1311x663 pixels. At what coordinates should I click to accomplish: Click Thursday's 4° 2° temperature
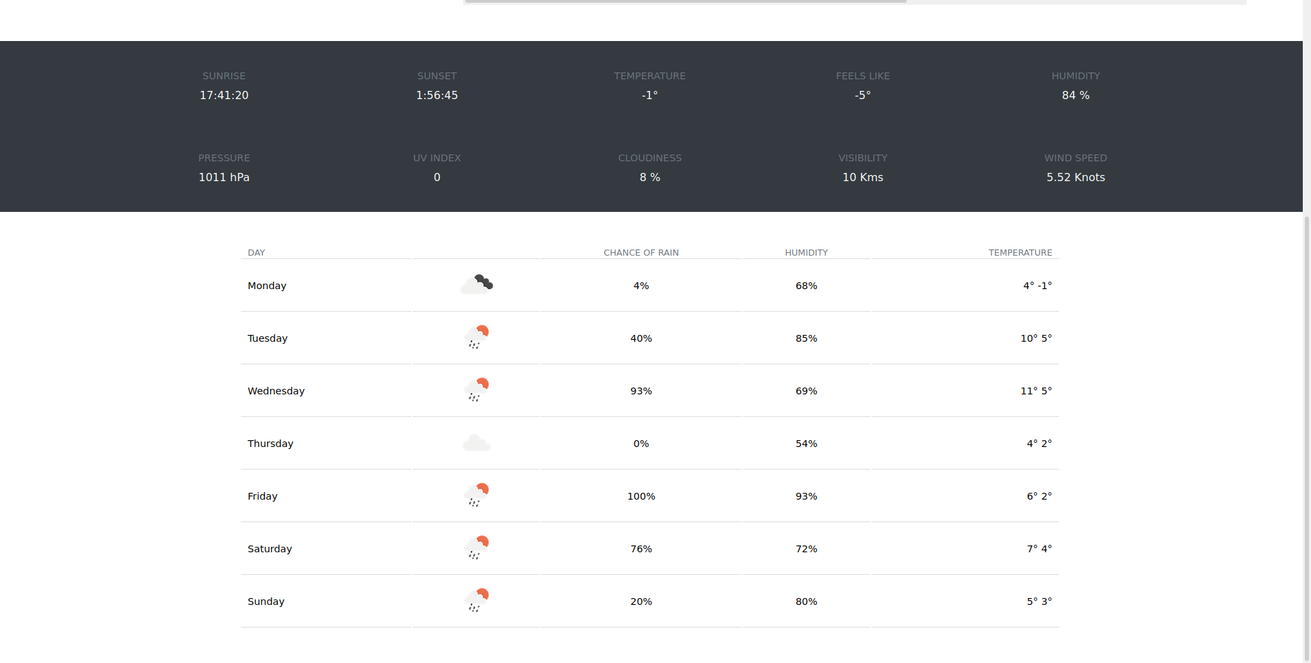click(x=1039, y=444)
